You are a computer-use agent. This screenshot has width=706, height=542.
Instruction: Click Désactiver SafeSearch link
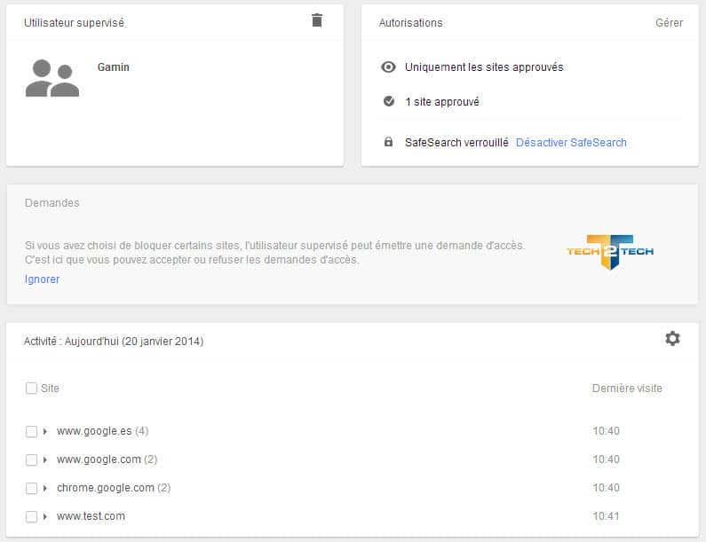(x=571, y=143)
